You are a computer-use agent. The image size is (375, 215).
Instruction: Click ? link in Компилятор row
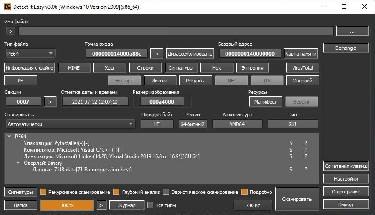pos(306,150)
